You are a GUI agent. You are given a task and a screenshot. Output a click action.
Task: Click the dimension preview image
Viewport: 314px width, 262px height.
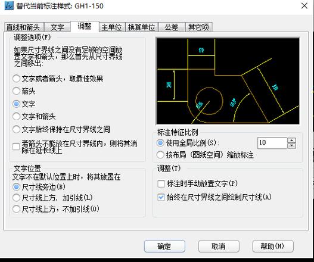(228, 81)
